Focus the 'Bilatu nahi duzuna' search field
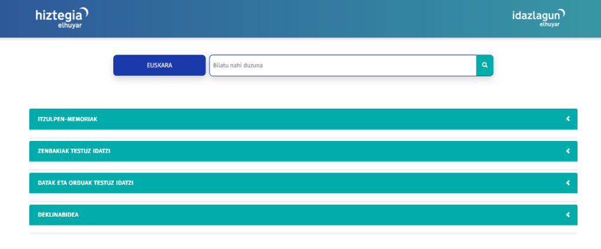This screenshot has height=249, width=601. point(342,65)
